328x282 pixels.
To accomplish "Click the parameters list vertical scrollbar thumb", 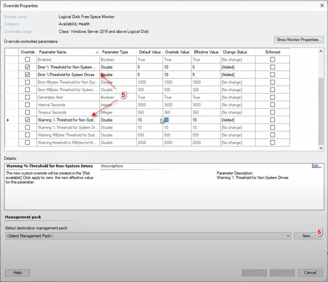I will pos(321,111).
